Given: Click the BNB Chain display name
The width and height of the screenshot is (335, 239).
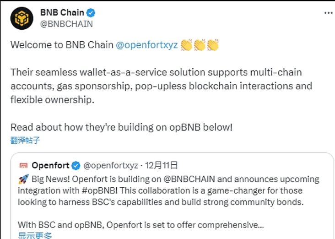Looking at the screenshot, I should [x=62, y=13].
